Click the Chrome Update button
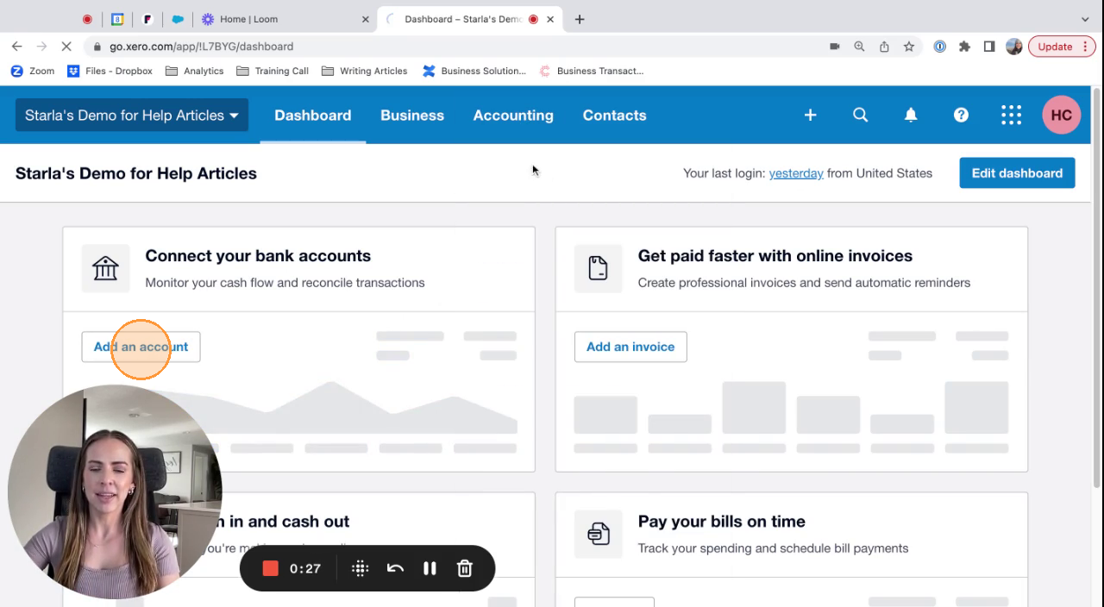1104x607 pixels. 1061,47
